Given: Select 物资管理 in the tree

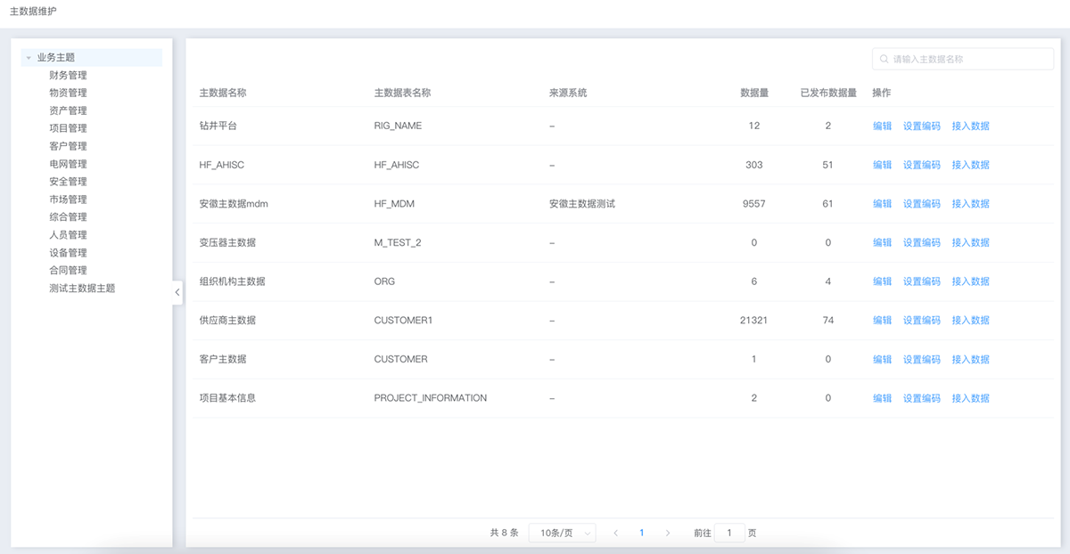Looking at the screenshot, I should tap(68, 93).
